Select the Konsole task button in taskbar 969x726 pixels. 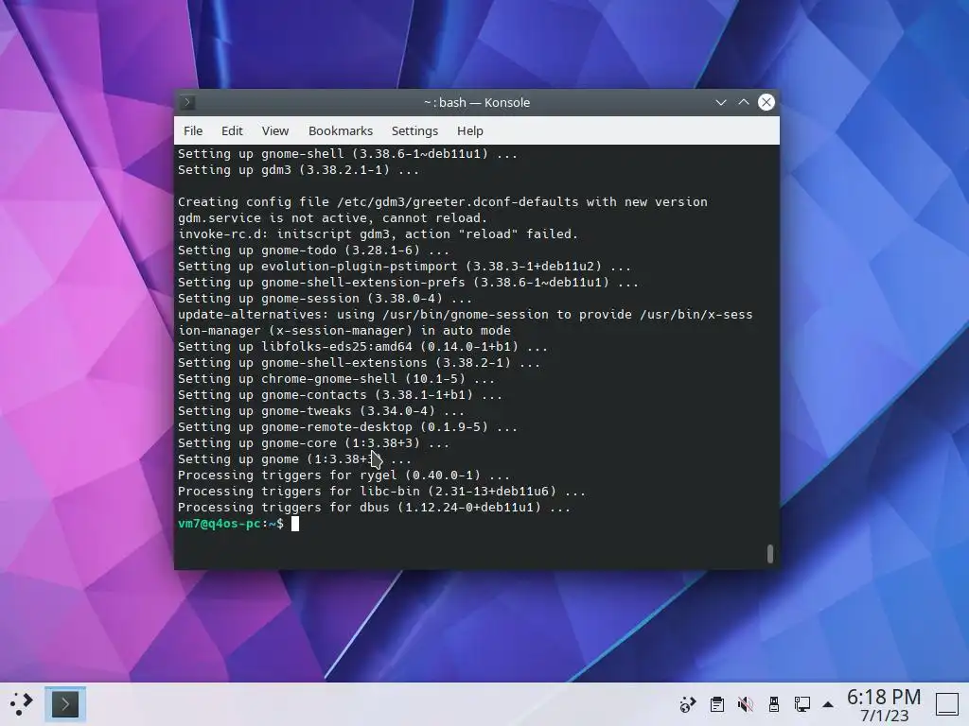pyautogui.click(x=65, y=703)
